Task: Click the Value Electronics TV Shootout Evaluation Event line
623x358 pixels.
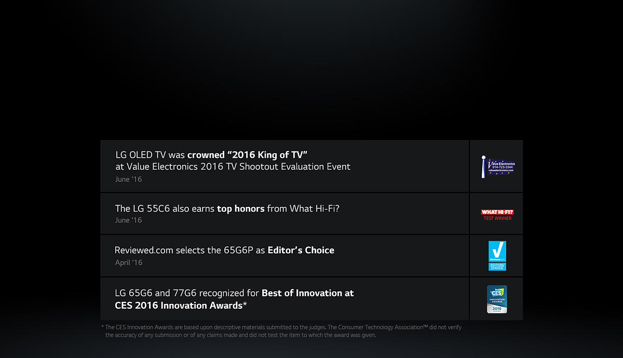Action: point(233,167)
